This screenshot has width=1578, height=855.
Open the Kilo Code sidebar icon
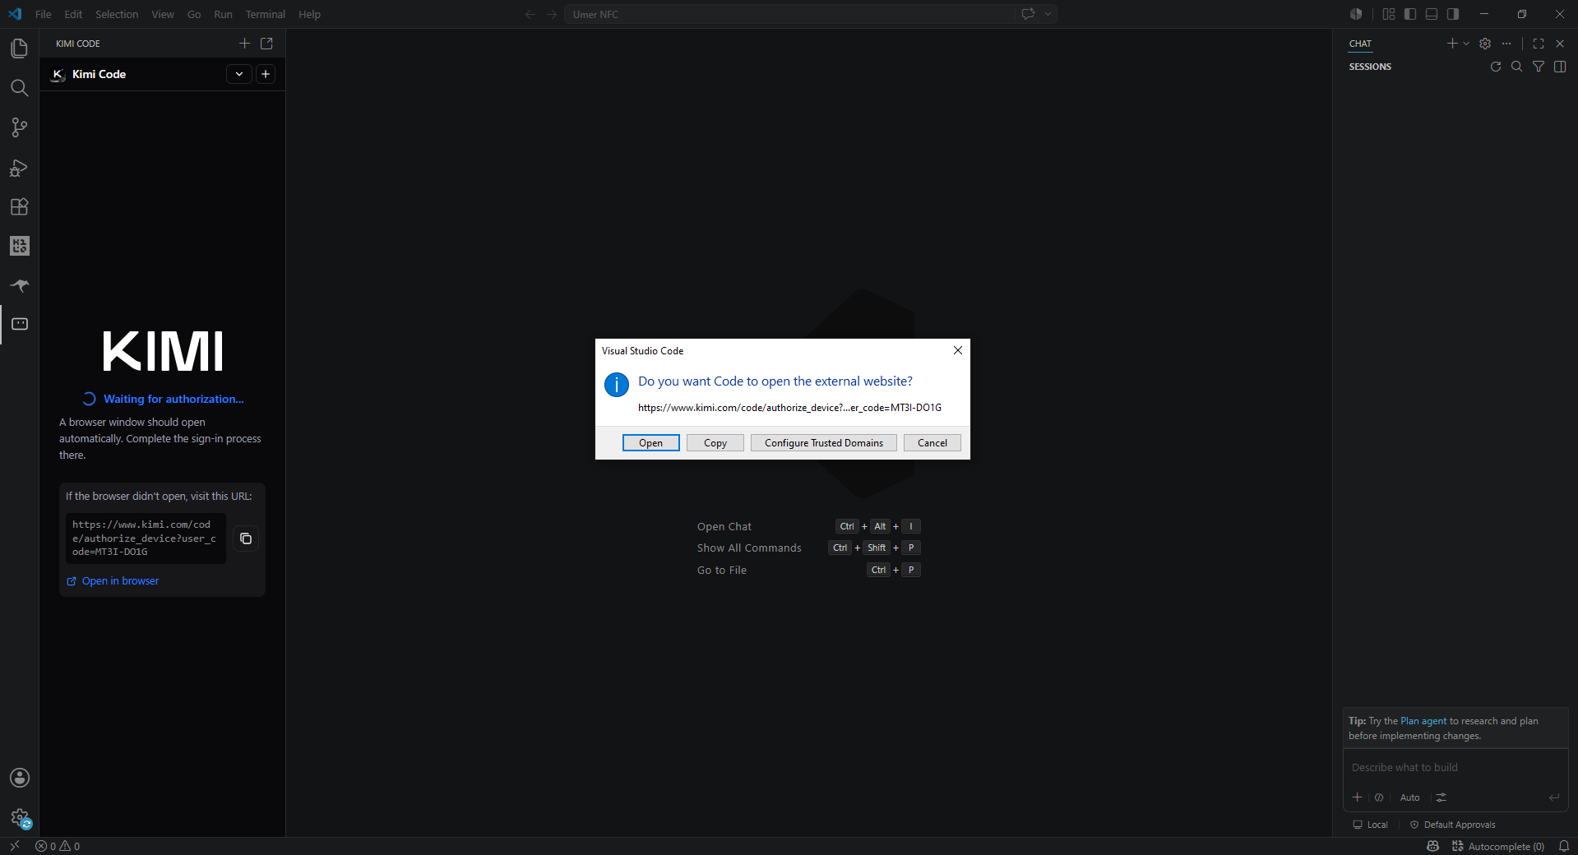pyautogui.click(x=19, y=246)
